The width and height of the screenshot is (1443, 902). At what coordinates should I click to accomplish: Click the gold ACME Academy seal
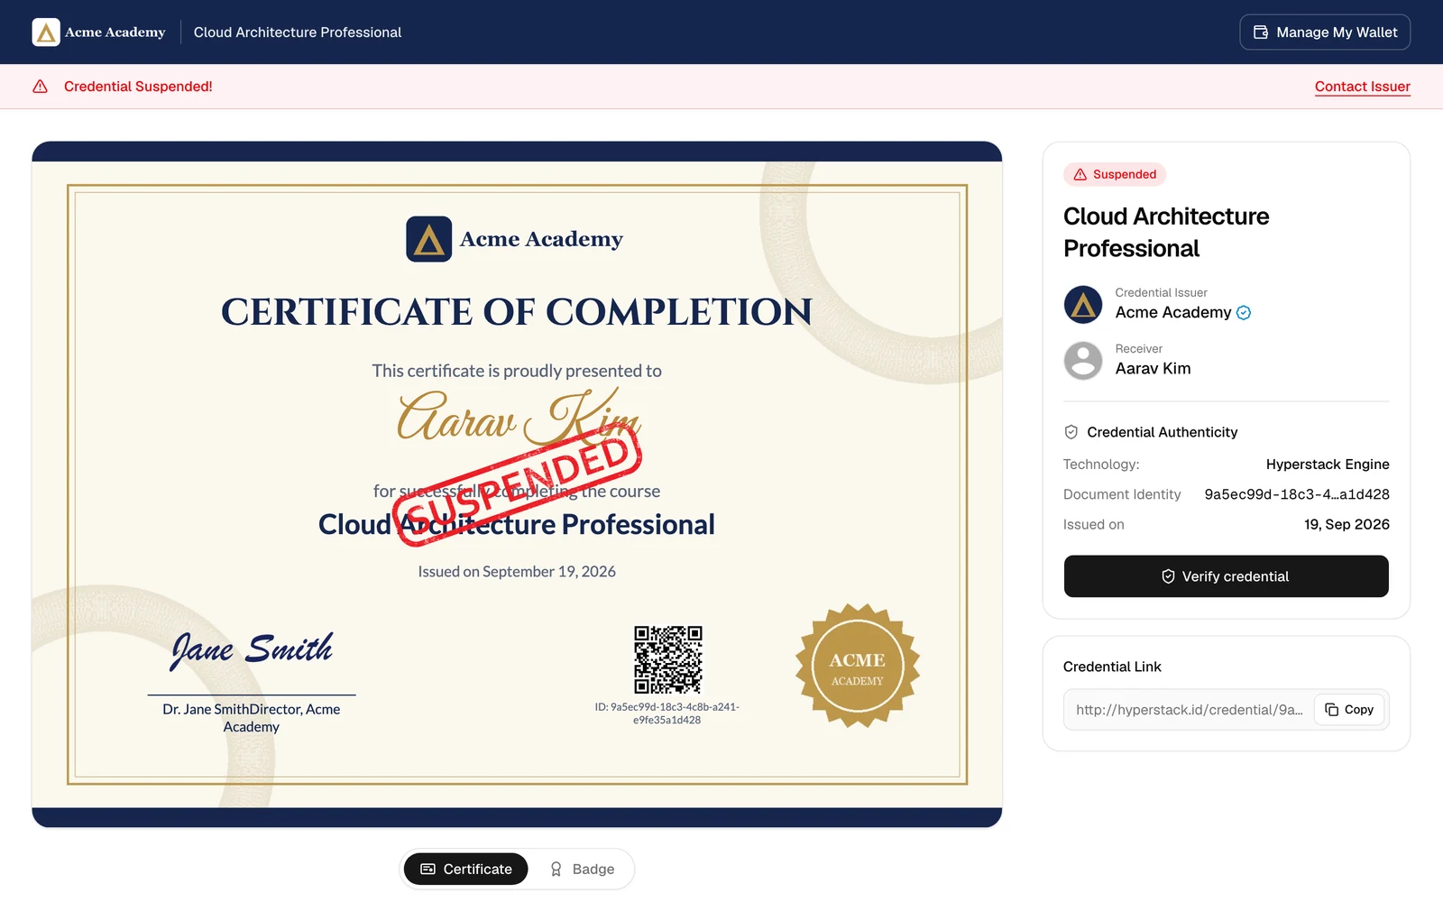pos(858,666)
